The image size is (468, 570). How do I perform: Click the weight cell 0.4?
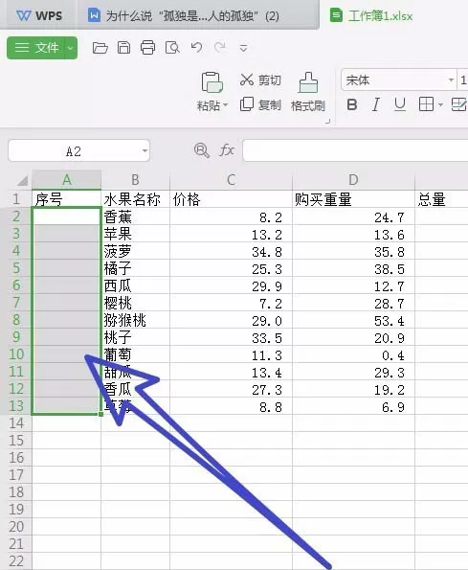(353, 354)
